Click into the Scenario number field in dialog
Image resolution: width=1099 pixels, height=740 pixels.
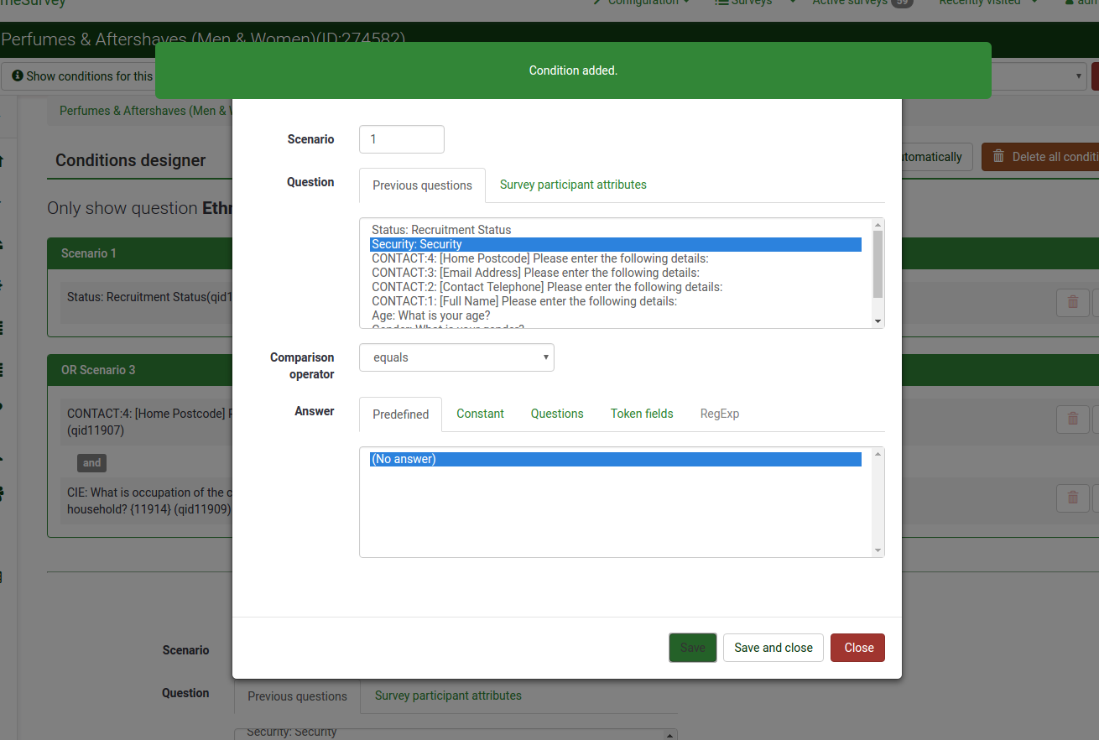pyautogui.click(x=401, y=139)
